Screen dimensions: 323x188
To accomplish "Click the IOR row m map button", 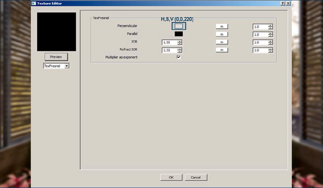I will (x=222, y=42).
